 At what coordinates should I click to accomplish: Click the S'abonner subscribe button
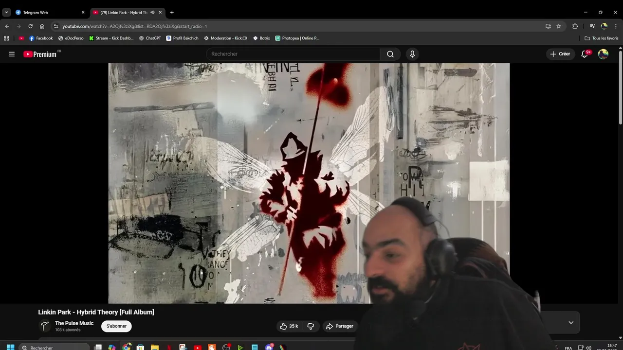pyautogui.click(x=116, y=326)
